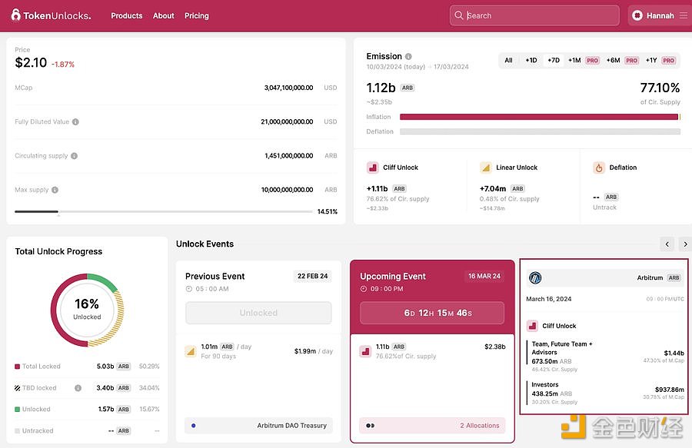Click the -1.87% price change
692x448 pixels.
pyautogui.click(x=63, y=65)
